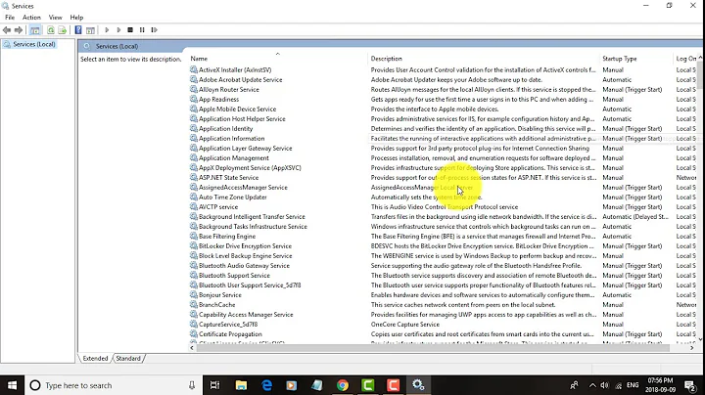Screen dimensions: 705x395
Task: Select Application Management service
Action: point(234,158)
